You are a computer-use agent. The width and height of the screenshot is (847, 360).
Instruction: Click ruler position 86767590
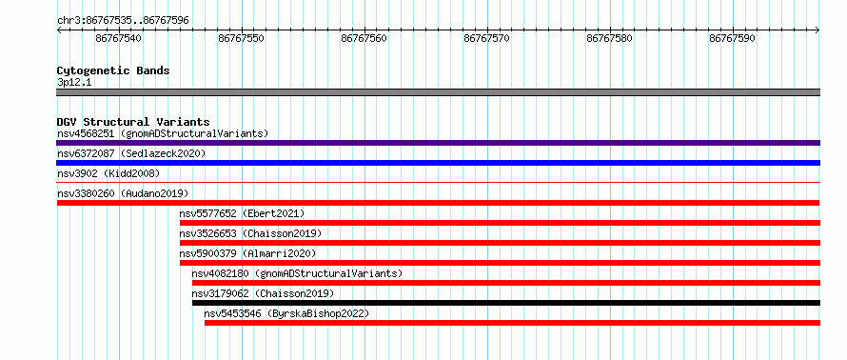pos(733,38)
